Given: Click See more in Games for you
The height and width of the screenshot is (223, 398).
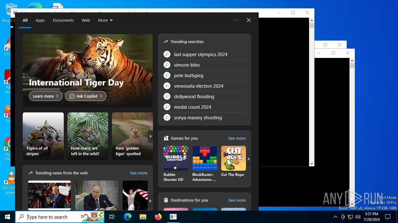Looking at the screenshot, I should (237, 138).
